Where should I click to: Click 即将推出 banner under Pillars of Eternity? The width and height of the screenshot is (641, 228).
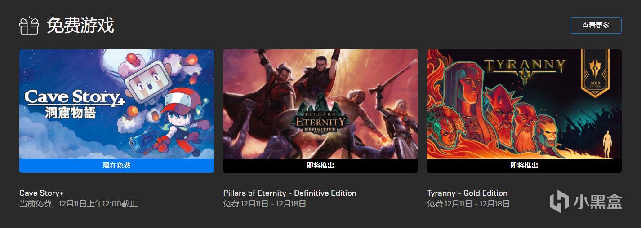[320, 166]
